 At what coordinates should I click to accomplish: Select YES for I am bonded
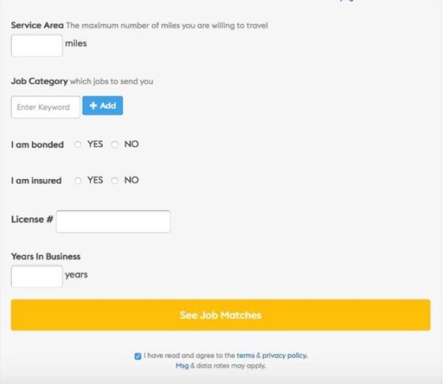pos(78,144)
